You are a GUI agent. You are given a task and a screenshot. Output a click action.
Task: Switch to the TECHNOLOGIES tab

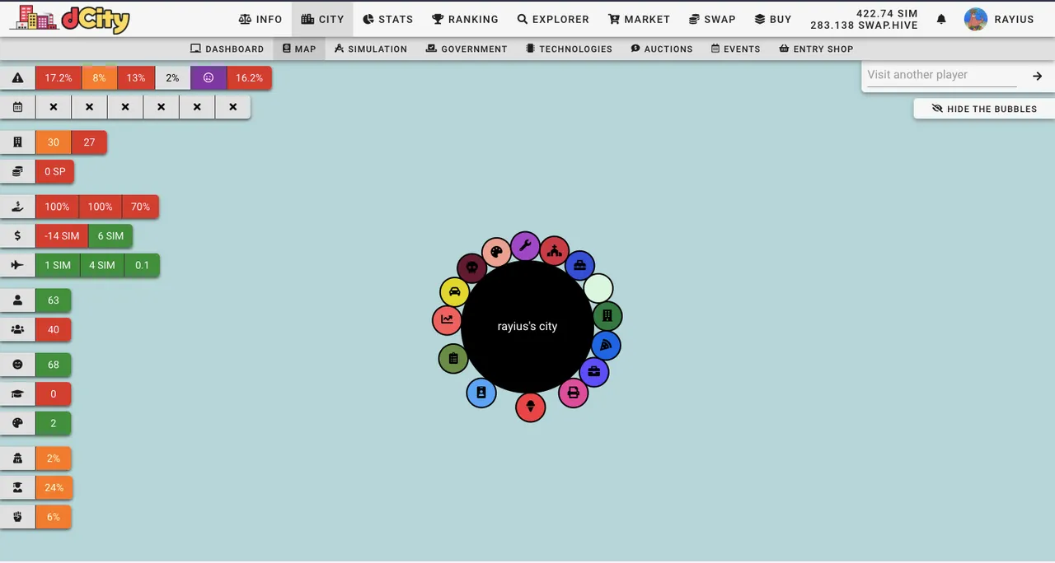569,49
